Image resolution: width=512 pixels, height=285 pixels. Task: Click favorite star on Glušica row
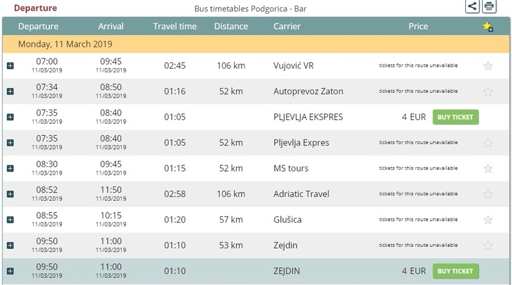tap(488, 220)
